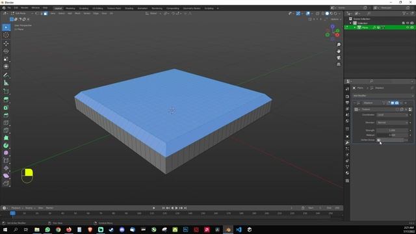Open the Mesh menu in viewport header
The width and height of the screenshot is (416, 234).
pyautogui.click(x=77, y=13)
